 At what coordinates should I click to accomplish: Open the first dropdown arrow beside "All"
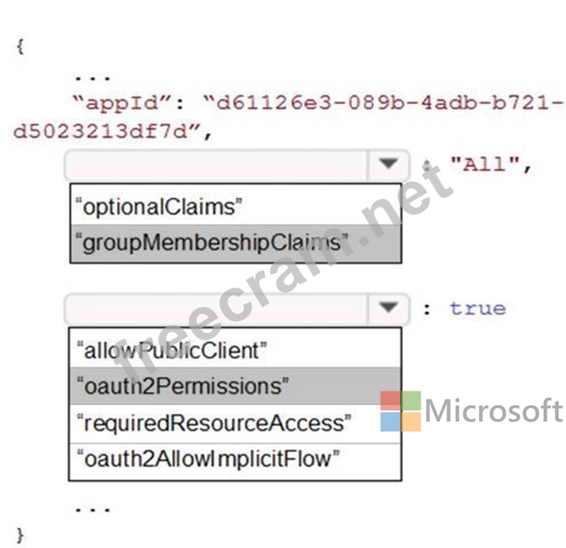[388, 165]
